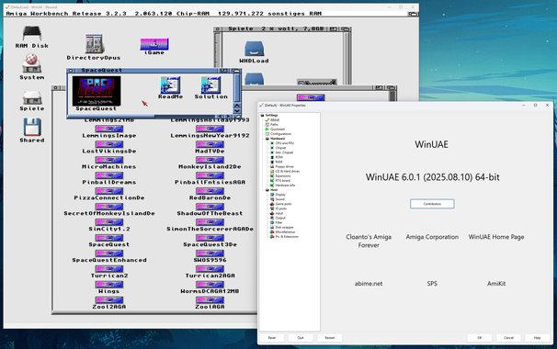557x349 pixels.
Task: Select the MadTVDe drawer icon
Action: pos(210,144)
